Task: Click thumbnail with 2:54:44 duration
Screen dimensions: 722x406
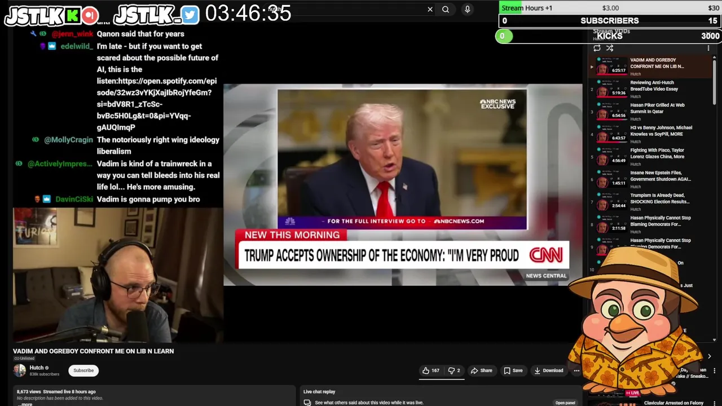Action: coord(612,202)
